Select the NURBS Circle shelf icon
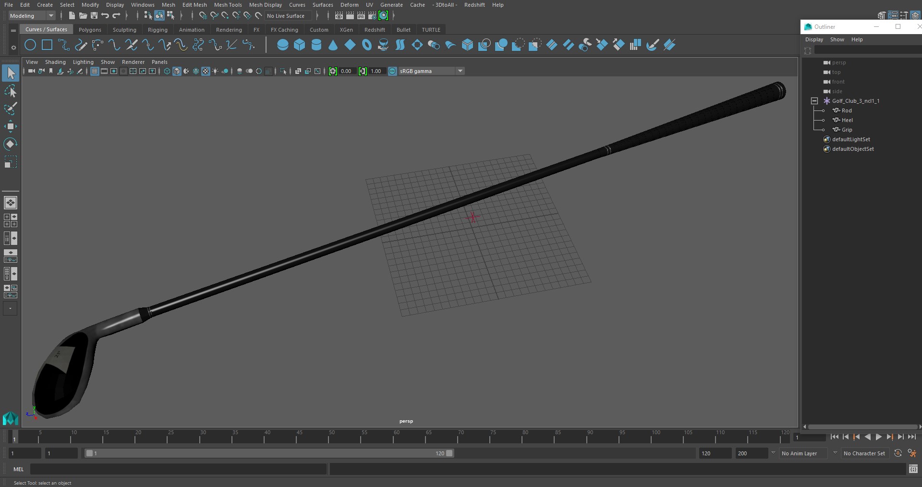This screenshot has width=922, height=487. coord(30,45)
